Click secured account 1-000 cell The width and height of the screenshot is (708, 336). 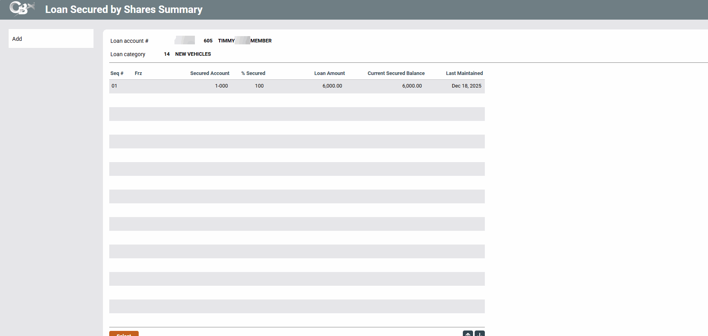coord(221,86)
